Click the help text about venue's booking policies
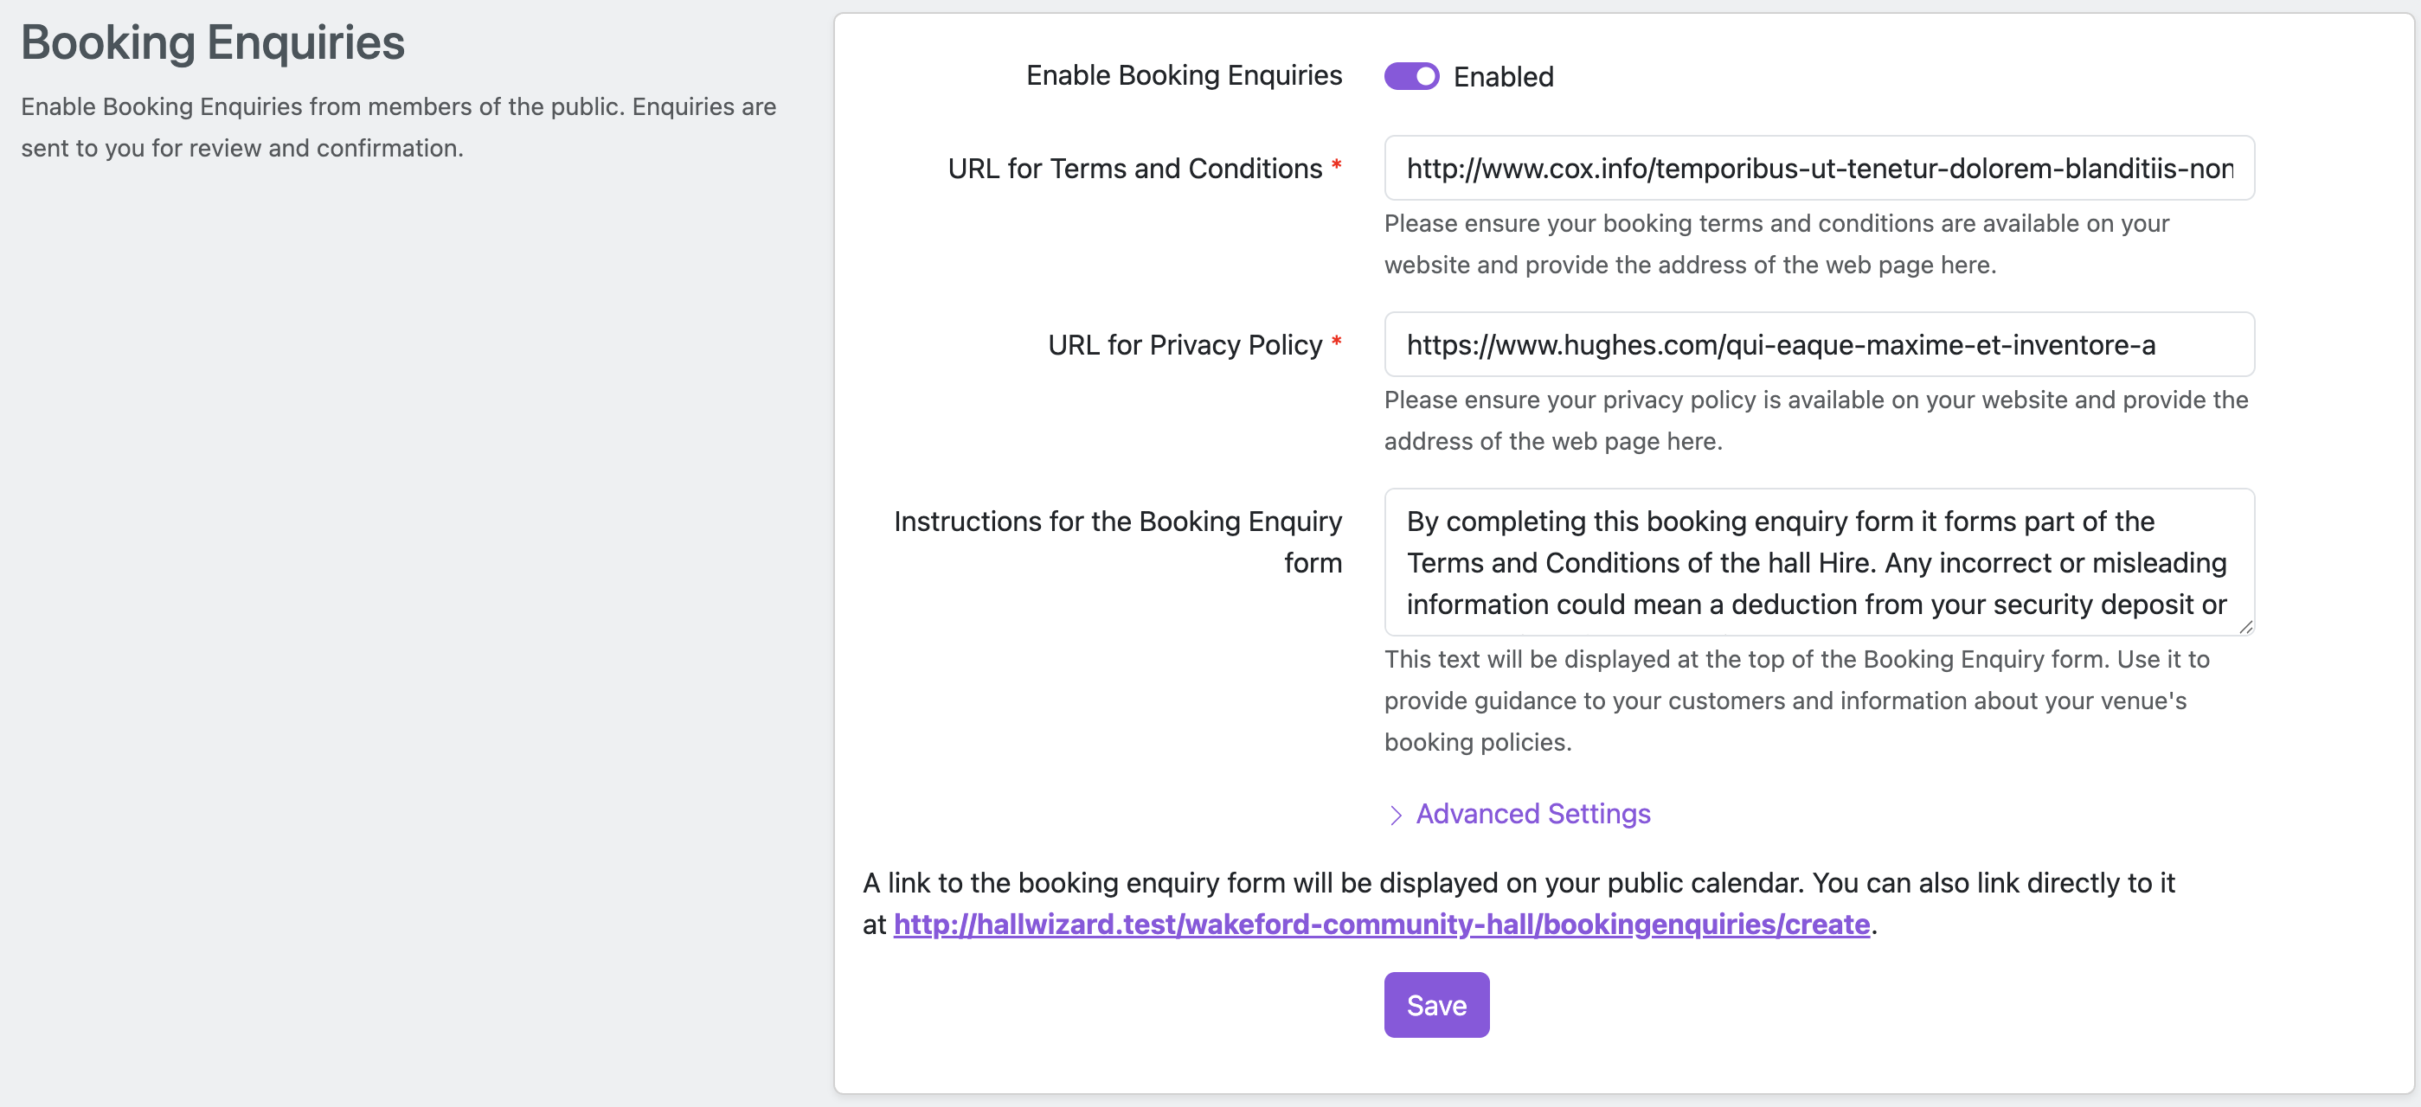Image resolution: width=2421 pixels, height=1107 pixels. [1796, 701]
